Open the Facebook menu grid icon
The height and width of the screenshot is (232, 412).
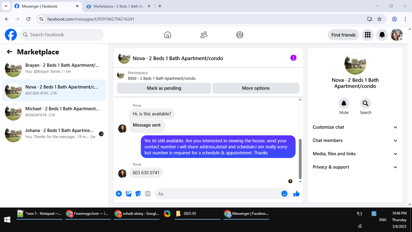[367, 35]
